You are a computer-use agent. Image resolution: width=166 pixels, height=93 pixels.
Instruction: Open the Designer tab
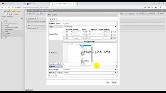[x=151, y=14]
